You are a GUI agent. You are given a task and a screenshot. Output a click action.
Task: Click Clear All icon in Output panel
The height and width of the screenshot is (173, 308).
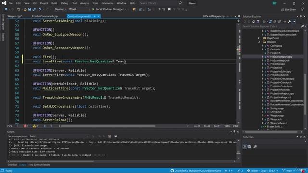click(110, 136)
